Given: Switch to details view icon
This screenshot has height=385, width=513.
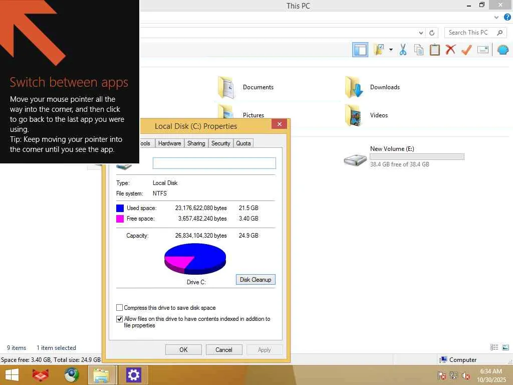Looking at the screenshot, I should click(494, 347).
